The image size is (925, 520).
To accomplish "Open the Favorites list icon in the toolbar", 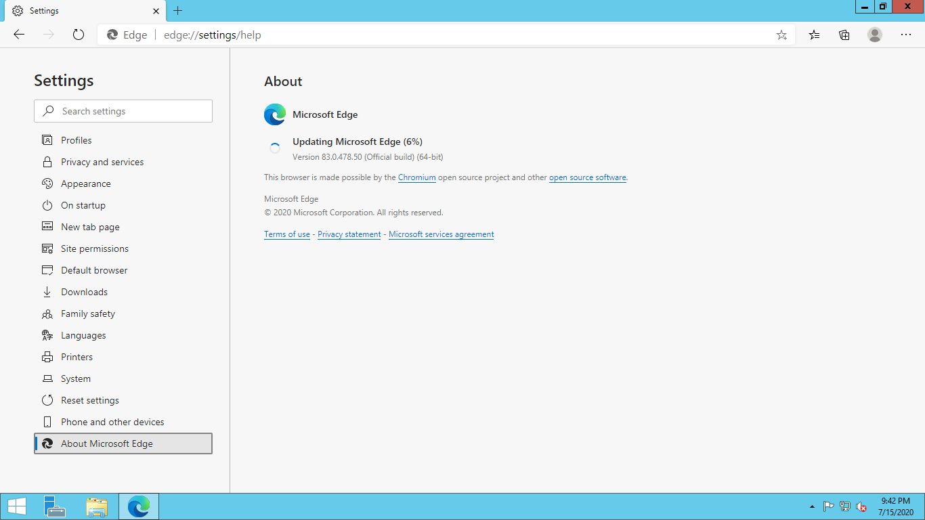I will 814,35.
